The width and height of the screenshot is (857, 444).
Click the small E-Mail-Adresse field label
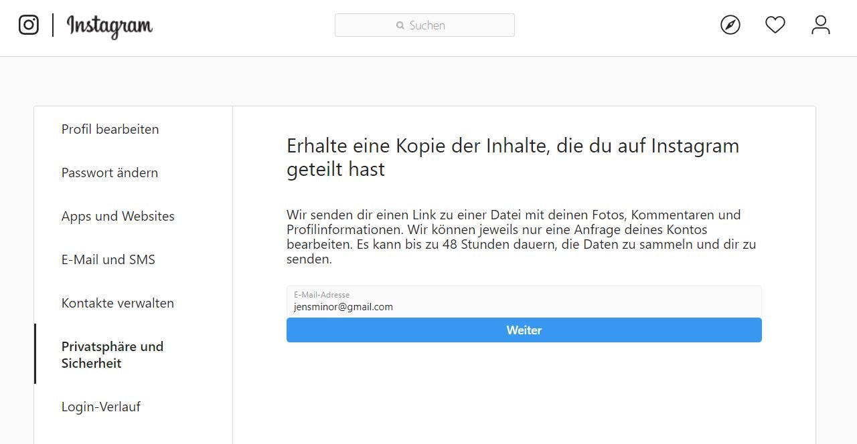322,295
